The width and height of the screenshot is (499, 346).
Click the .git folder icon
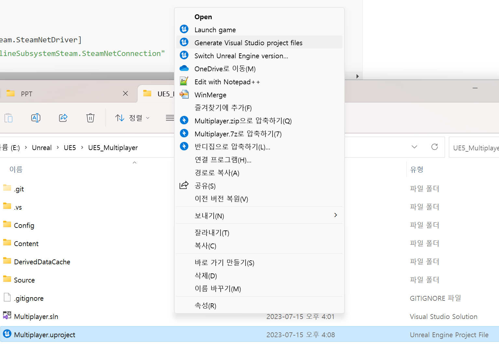[7, 188]
